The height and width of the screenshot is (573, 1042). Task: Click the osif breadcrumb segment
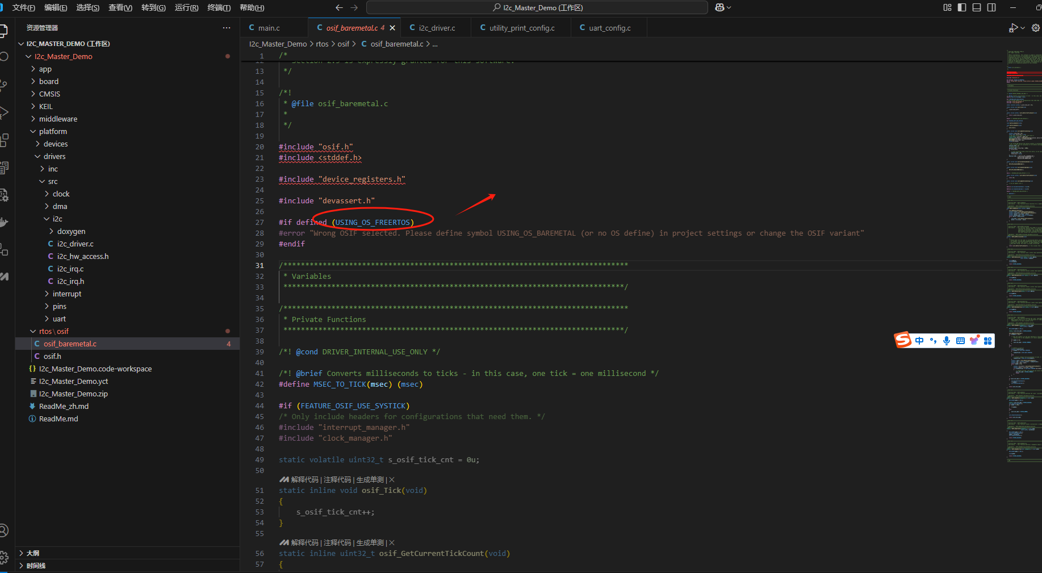[x=344, y=44]
